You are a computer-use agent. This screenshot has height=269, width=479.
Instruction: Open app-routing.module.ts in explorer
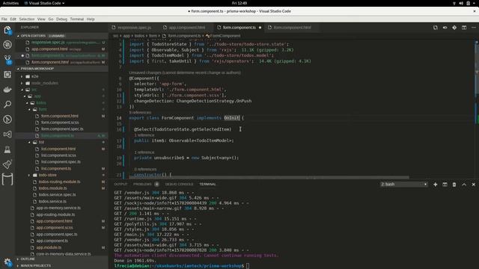[55, 214]
